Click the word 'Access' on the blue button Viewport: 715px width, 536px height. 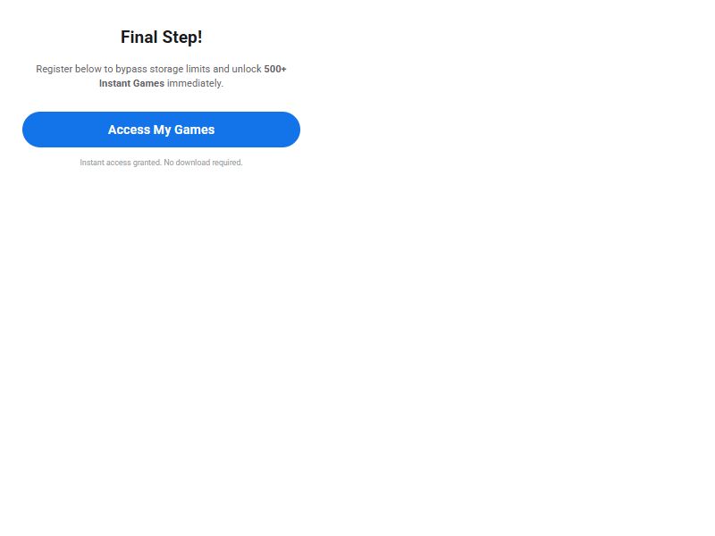tap(129, 130)
